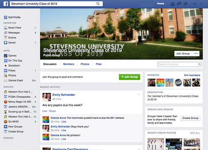
Task: Open On This Day app
Action: click(15, 60)
